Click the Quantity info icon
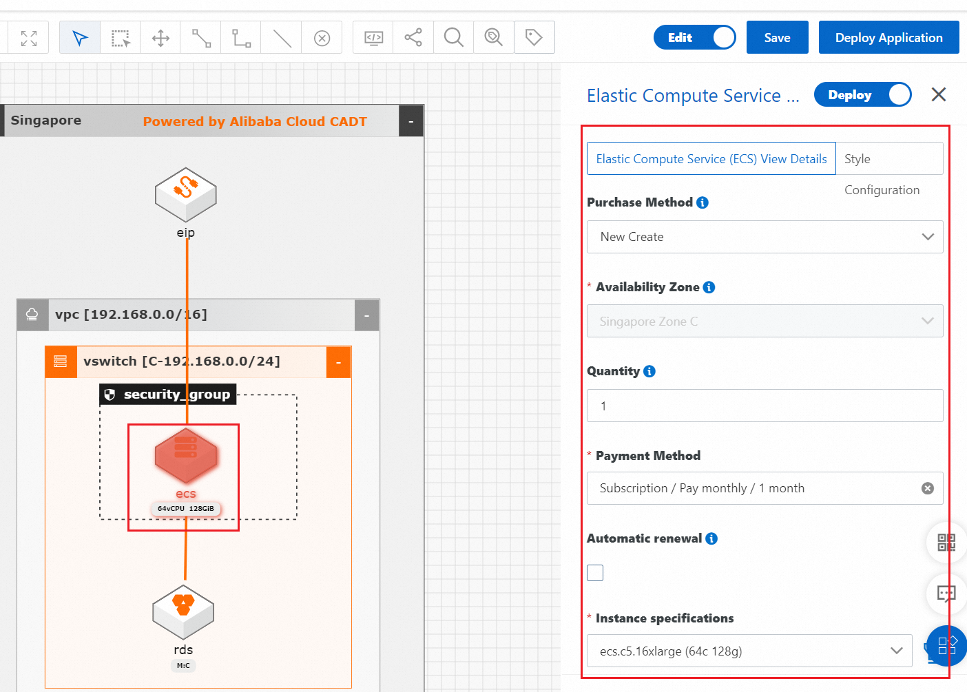This screenshot has height=692, width=967. (649, 371)
